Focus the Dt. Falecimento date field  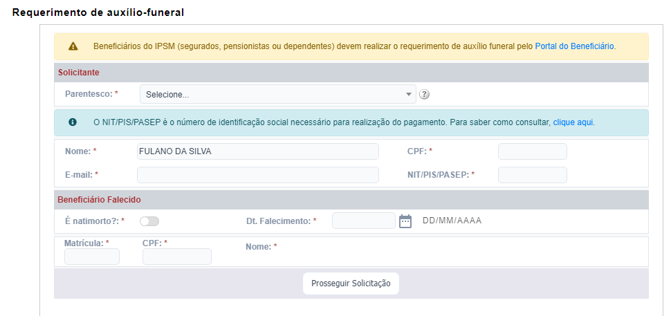[364, 221]
